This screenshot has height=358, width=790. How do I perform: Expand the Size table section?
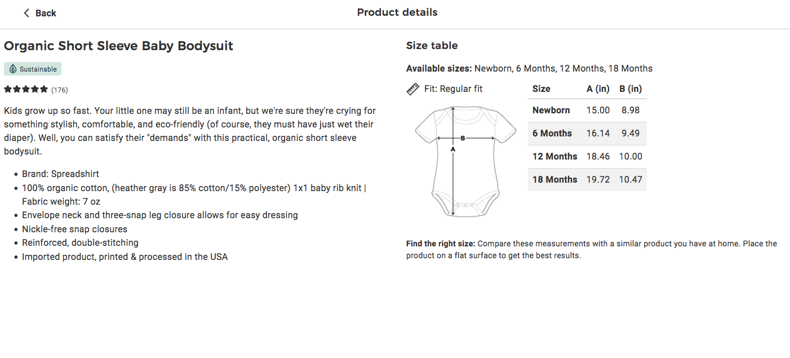pyautogui.click(x=432, y=45)
